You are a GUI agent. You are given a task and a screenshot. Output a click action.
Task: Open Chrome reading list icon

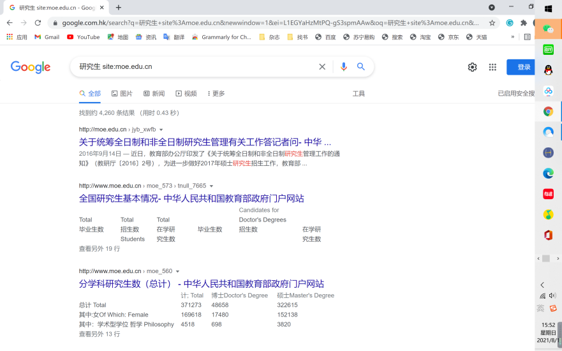(x=527, y=37)
